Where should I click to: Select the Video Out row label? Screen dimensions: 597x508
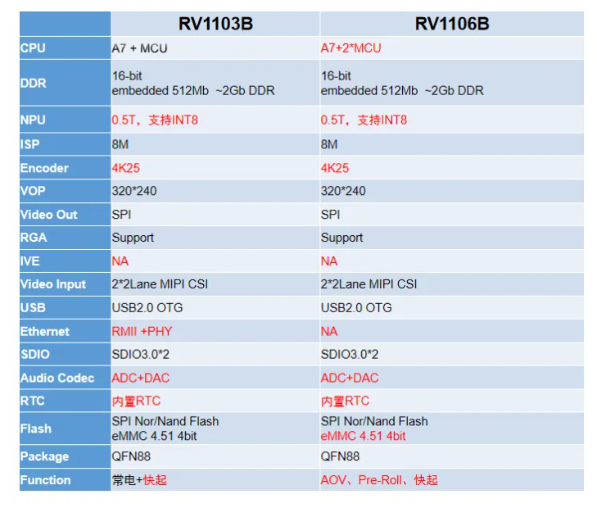coord(49,215)
